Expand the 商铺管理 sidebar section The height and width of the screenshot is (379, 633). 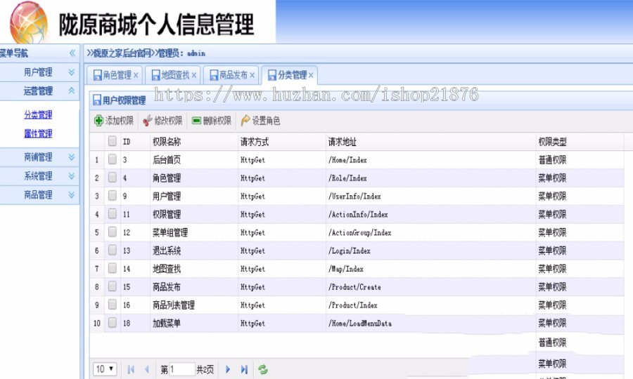click(72, 157)
